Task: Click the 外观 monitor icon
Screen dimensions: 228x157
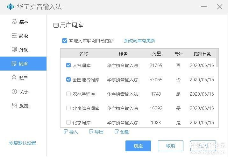Action: [14, 50]
